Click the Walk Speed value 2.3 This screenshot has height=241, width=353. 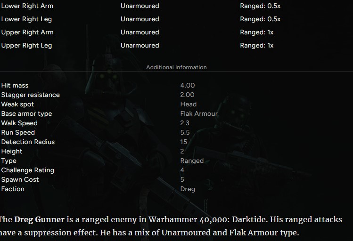tap(185, 123)
